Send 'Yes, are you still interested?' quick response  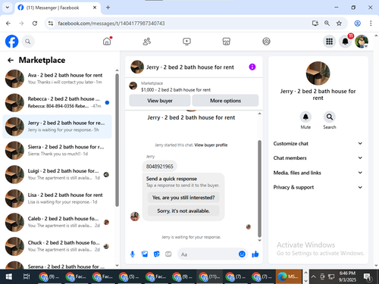(x=183, y=198)
